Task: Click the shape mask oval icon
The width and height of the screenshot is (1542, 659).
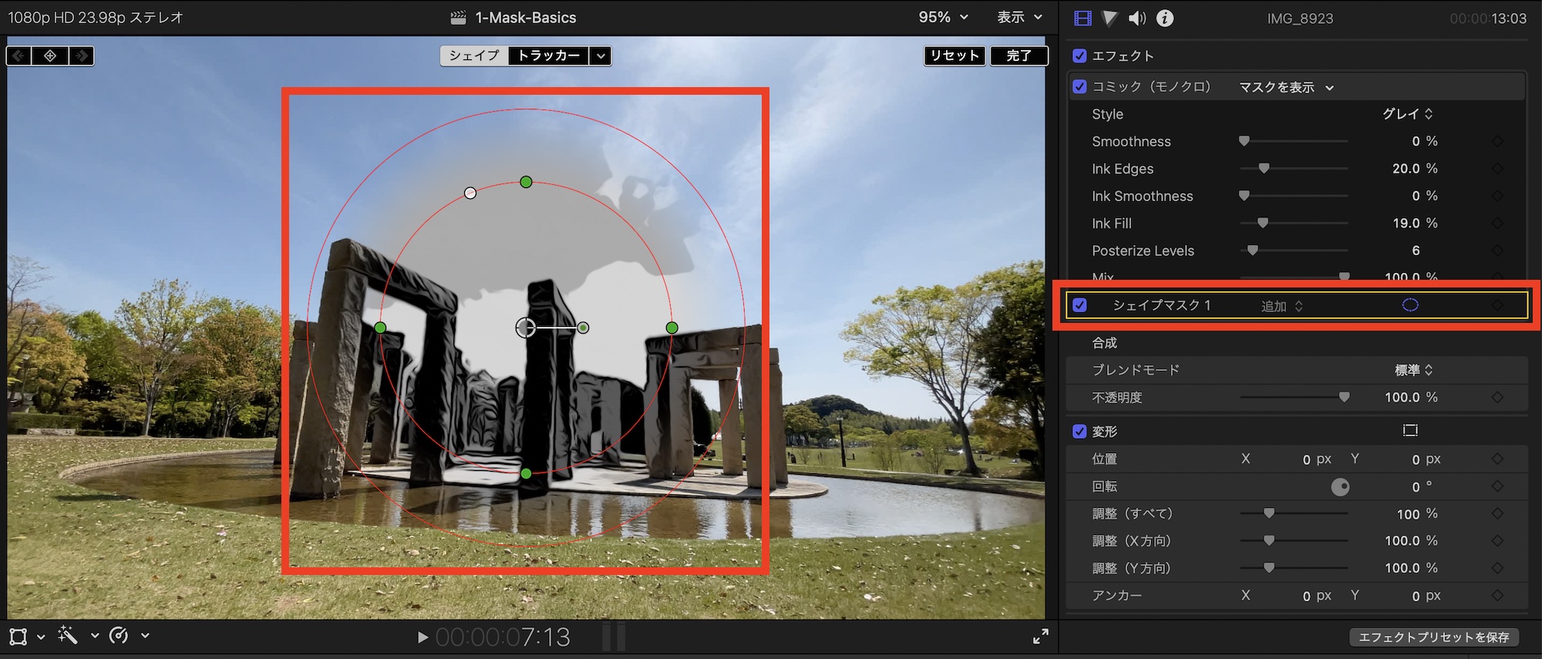Action: 1409,305
